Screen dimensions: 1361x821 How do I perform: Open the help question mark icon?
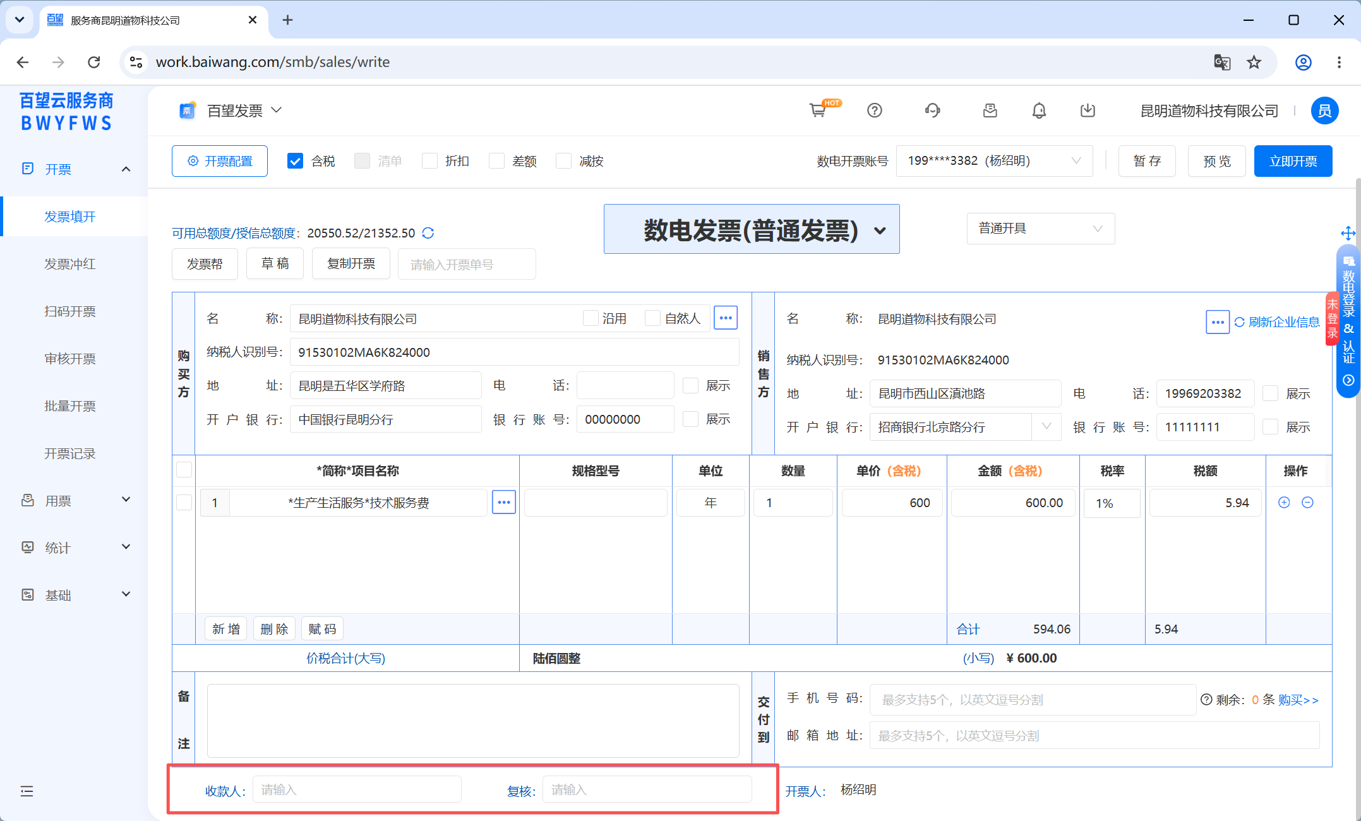point(875,111)
